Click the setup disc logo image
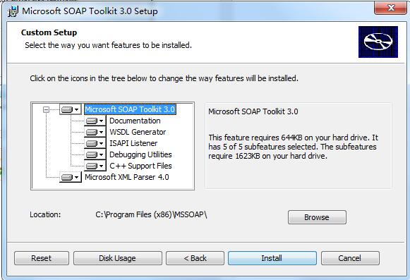The image size is (410, 280). coord(378,42)
